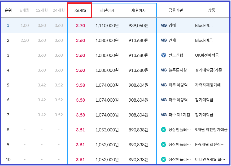This screenshot has width=231, height=166.
Task: Click 890,838원 in rank 10 row
Action: (x=138, y=160)
